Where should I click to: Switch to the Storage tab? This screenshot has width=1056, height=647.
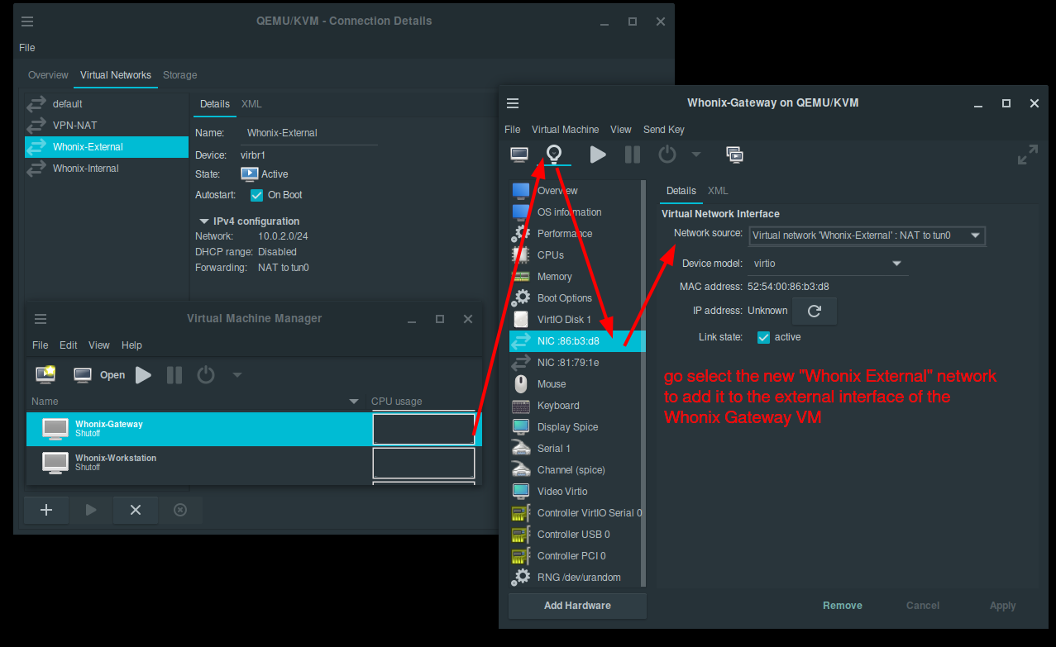click(x=179, y=75)
